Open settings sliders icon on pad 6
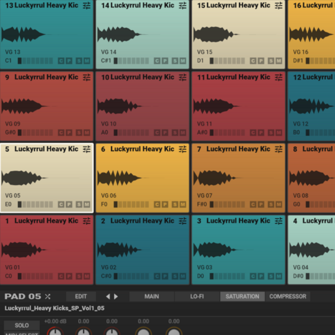This screenshot has height=335, width=335. click(183, 149)
